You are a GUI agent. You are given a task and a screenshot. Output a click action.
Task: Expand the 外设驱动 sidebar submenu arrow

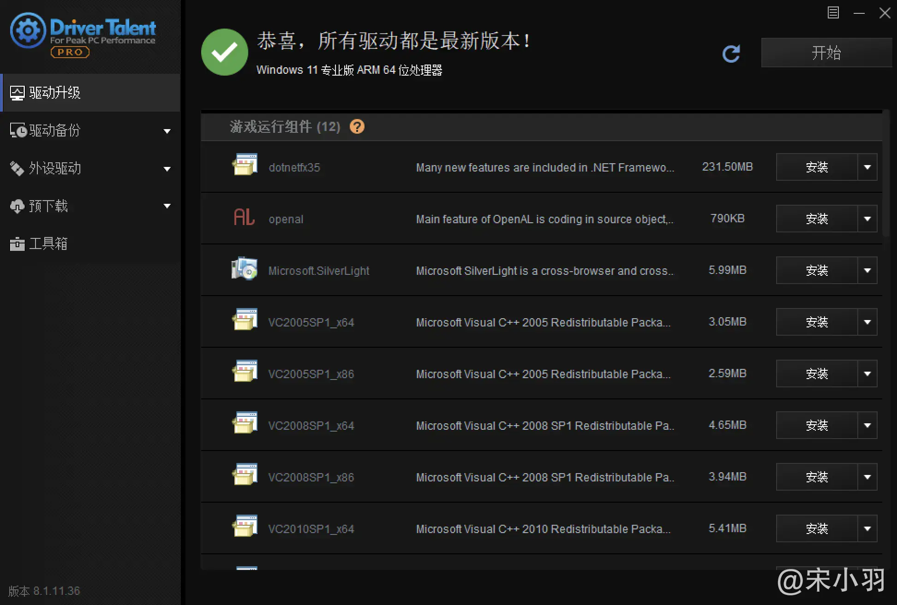pos(167,169)
